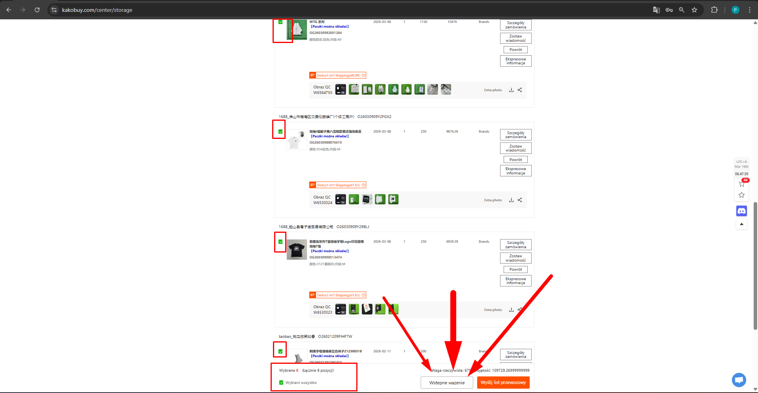The width and height of the screenshot is (758, 393).
Task: Open the first QC thumbnail of W6564755
Action: pyautogui.click(x=340, y=90)
